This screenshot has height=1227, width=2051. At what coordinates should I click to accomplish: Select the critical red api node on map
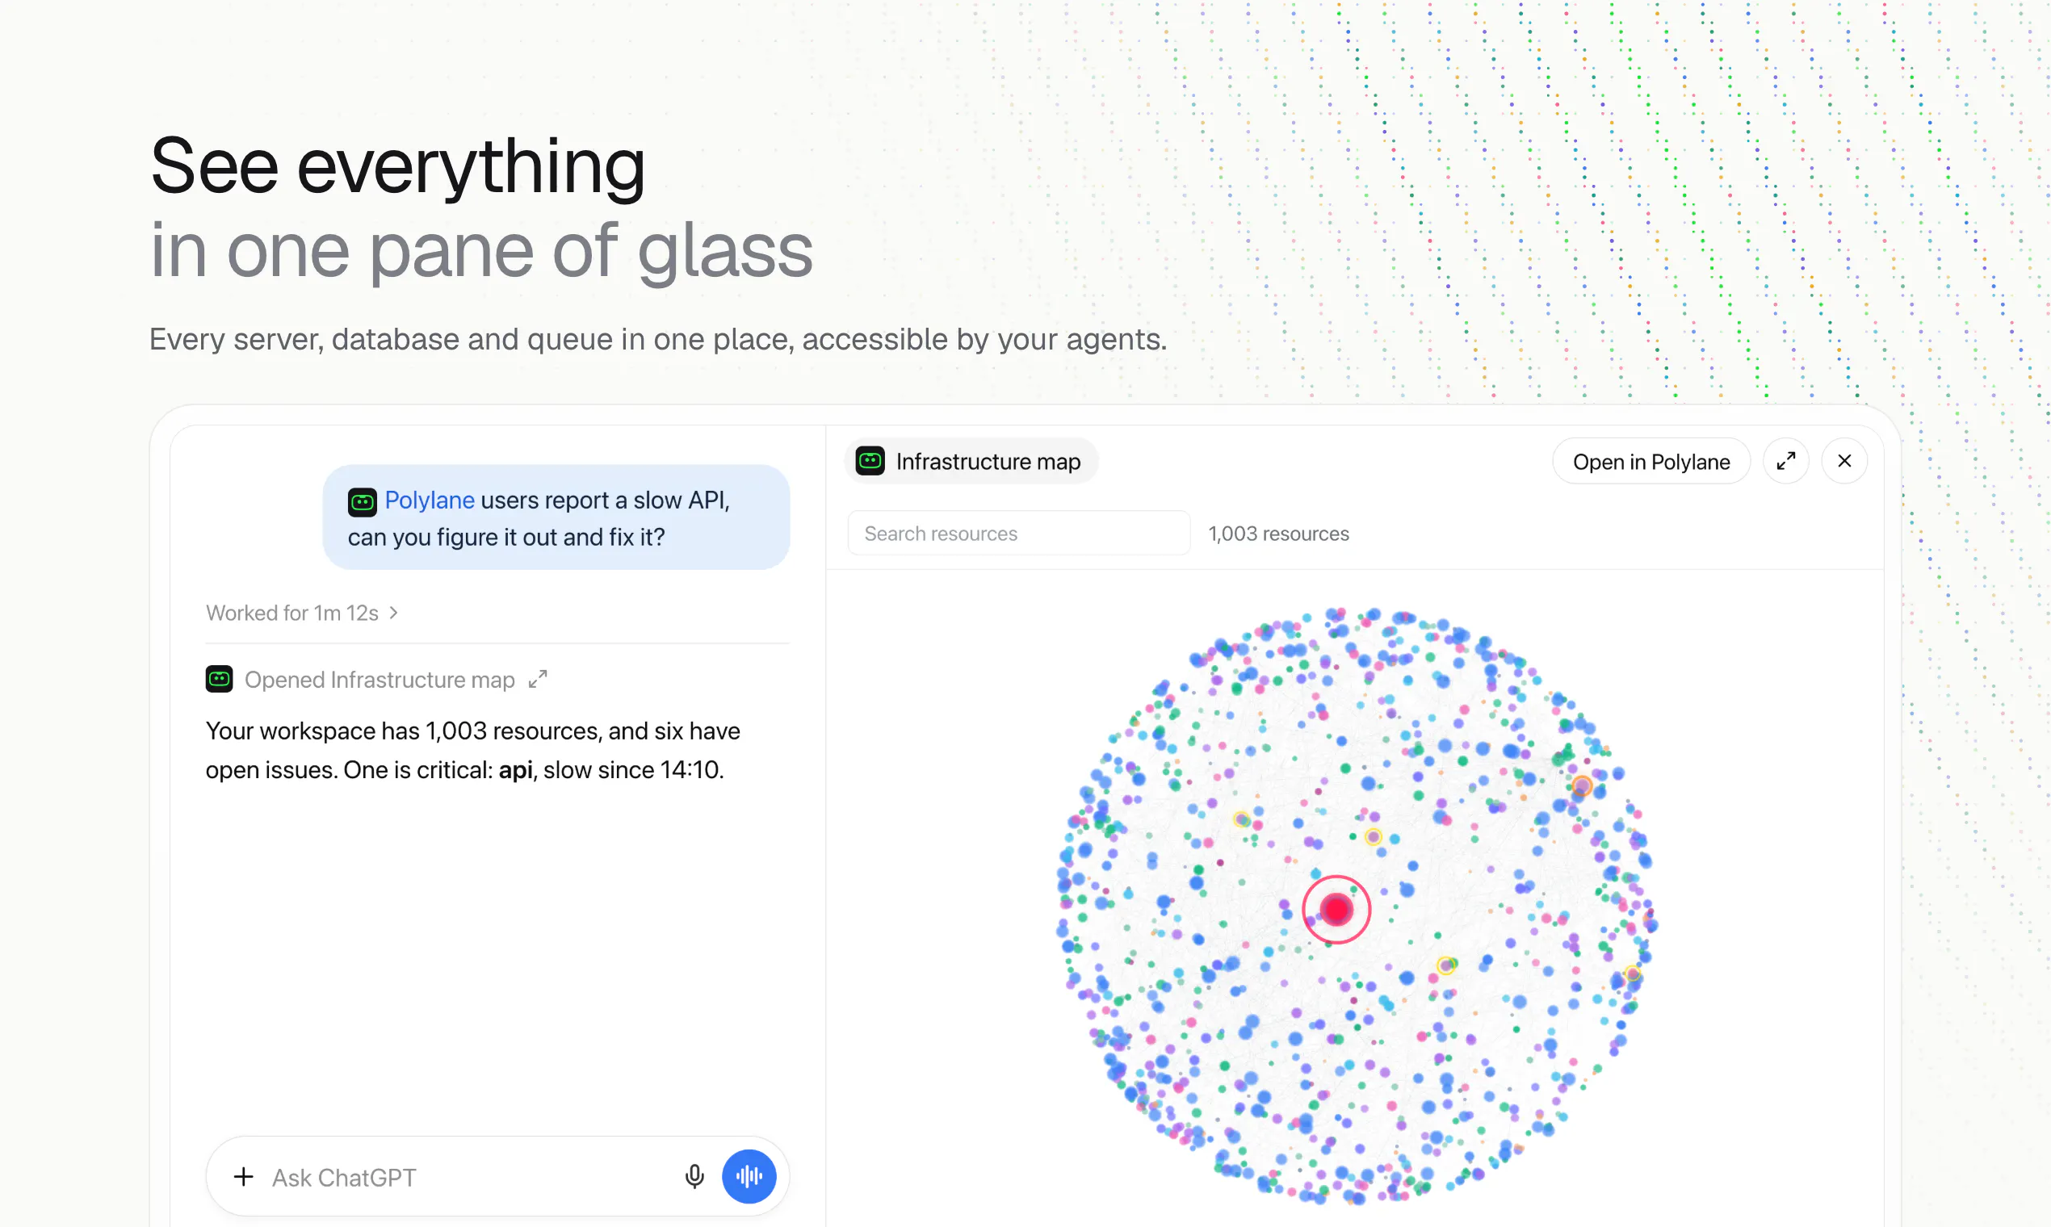click(1336, 910)
